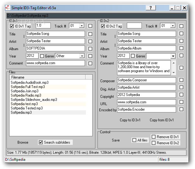Move the ID3v2 Comment box down using its arrow
195x169 pixels.
174,72
